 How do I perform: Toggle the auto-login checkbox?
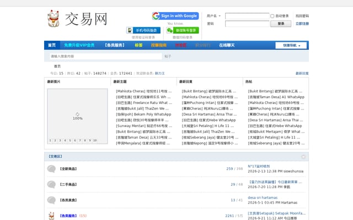272,16
